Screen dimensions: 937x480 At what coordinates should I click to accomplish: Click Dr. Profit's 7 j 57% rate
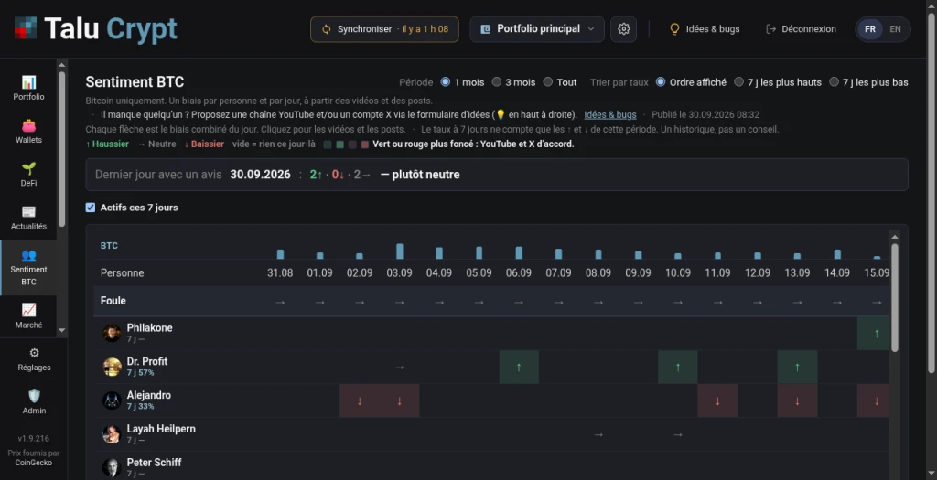tap(140, 372)
